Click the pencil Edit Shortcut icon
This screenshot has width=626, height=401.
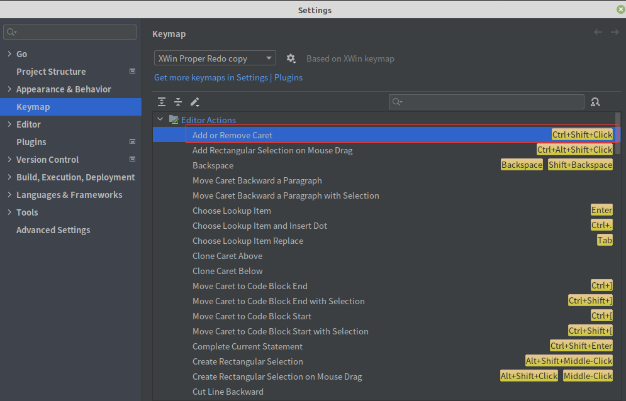(195, 102)
